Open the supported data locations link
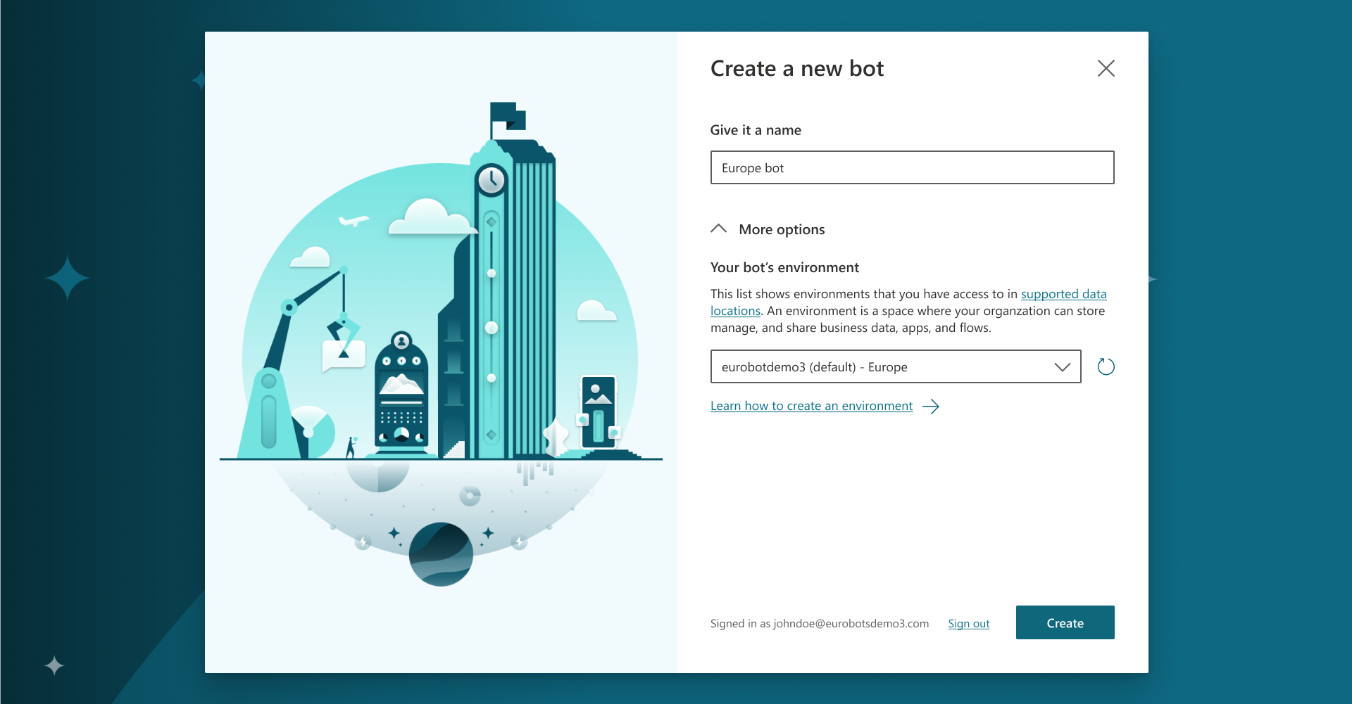1352x704 pixels. coord(1063,294)
